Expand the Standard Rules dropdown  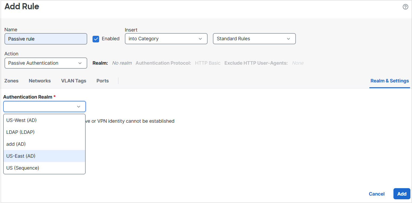(254, 39)
